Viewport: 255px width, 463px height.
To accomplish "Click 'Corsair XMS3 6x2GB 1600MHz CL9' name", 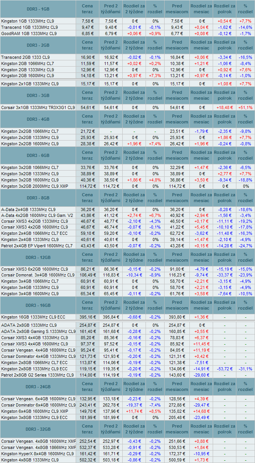I will point(35,269).
